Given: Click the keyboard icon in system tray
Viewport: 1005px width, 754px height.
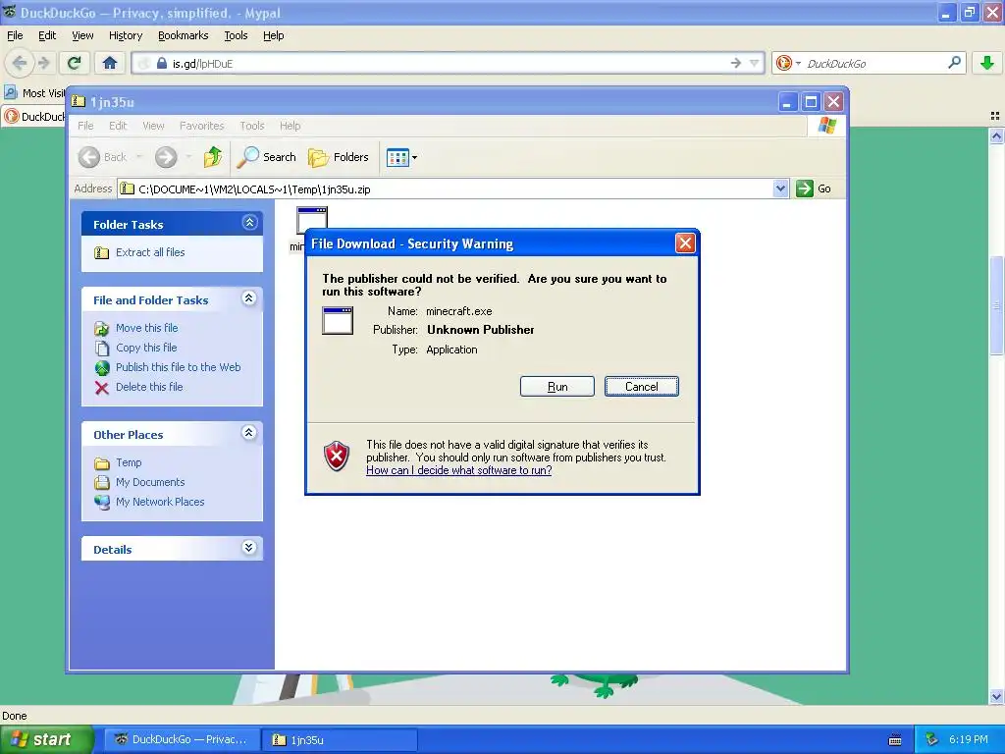Looking at the screenshot, I should pyautogui.click(x=895, y=740).
